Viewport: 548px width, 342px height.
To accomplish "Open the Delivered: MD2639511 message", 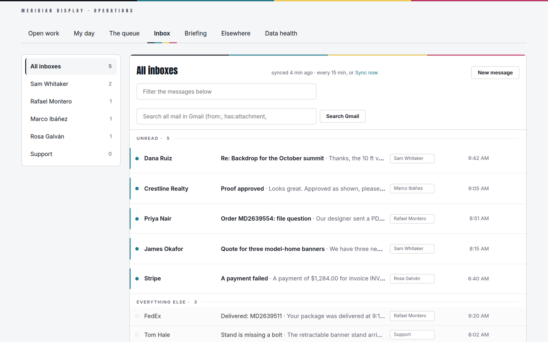I will click(251, 316).
